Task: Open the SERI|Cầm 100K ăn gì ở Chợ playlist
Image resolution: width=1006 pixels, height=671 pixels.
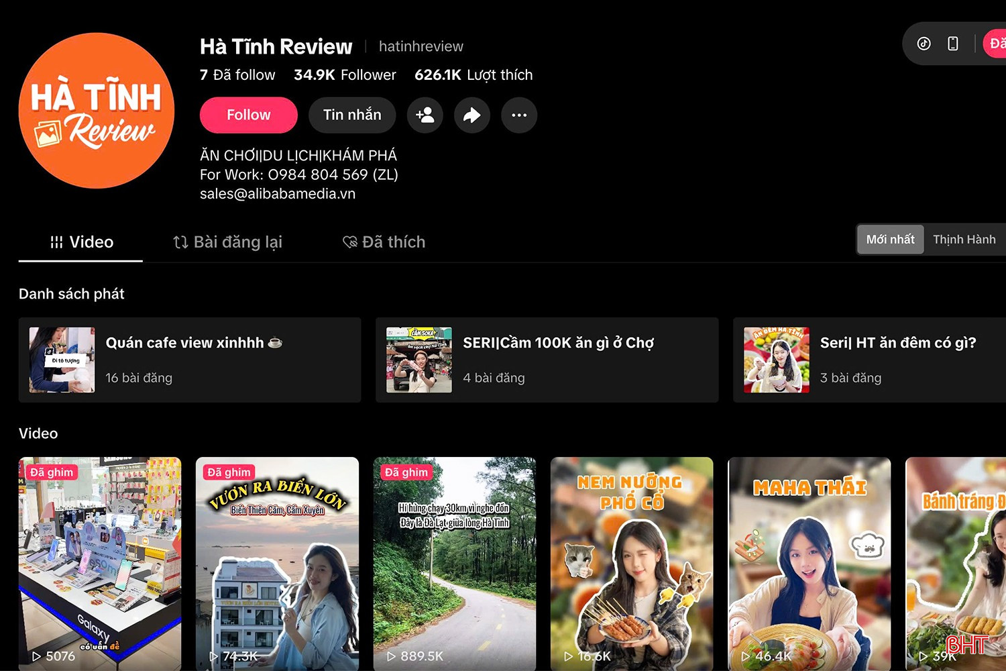Action: tap(547, 360)
